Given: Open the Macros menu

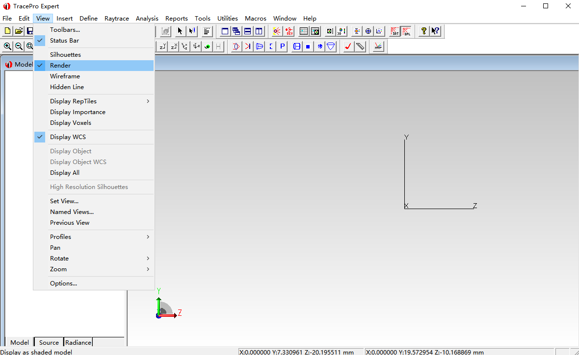Looking at the screenshot, I should pyautogui.click(x=256, y=19).
